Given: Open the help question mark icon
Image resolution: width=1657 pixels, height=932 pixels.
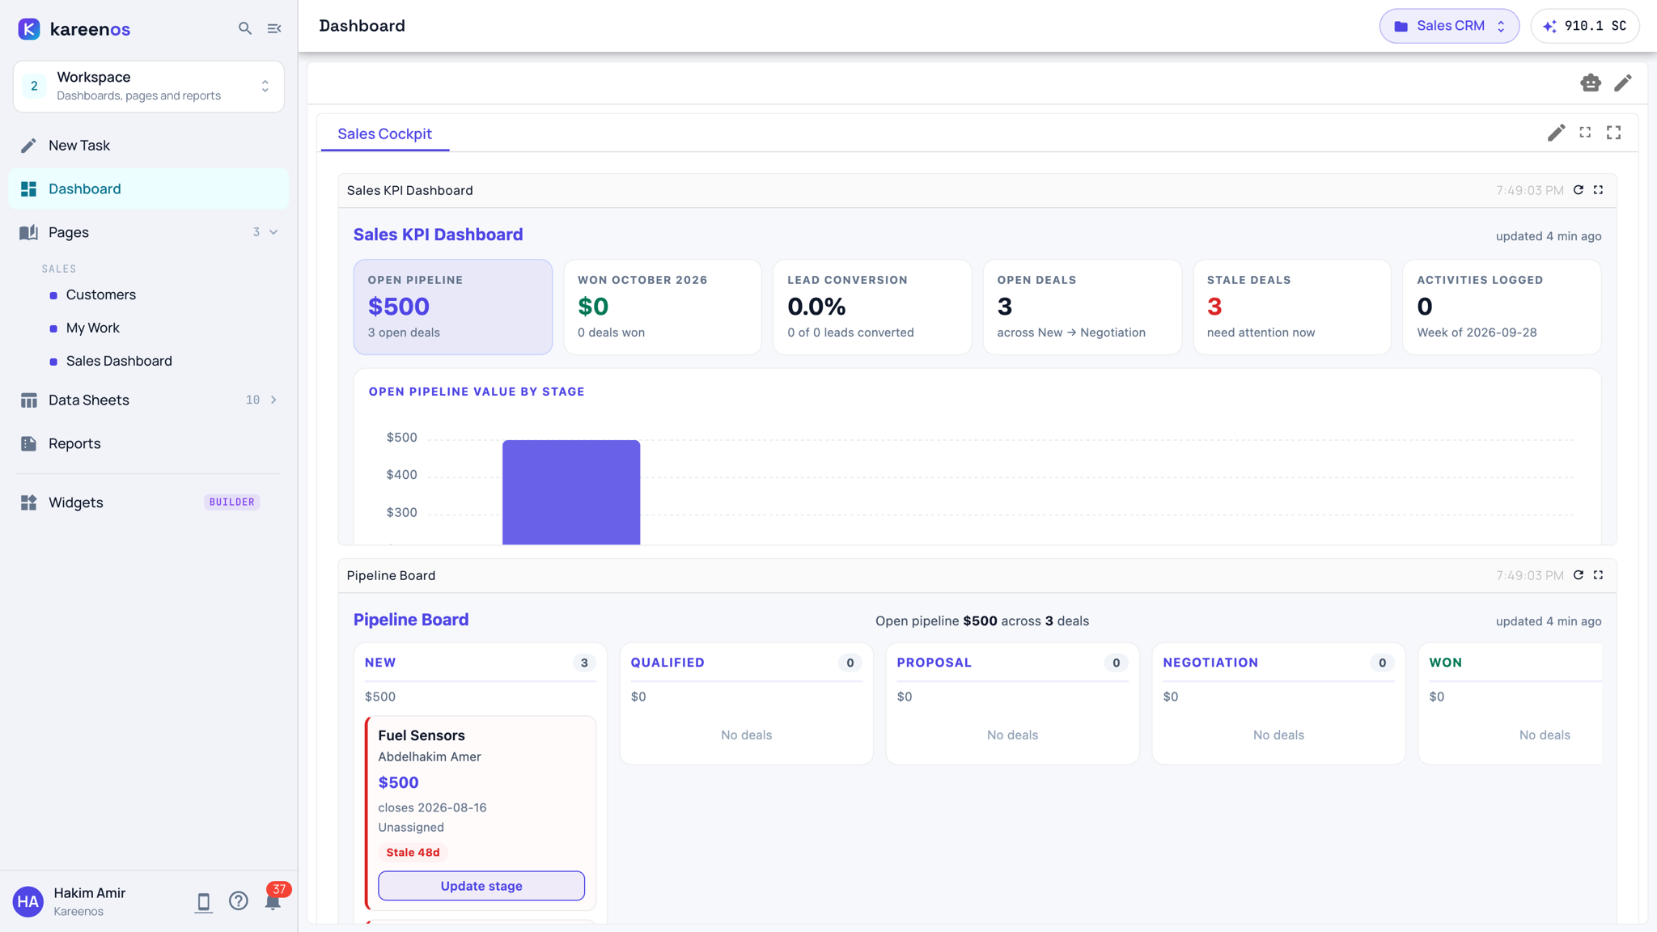Looking at the screenshot, I should 238,901.
